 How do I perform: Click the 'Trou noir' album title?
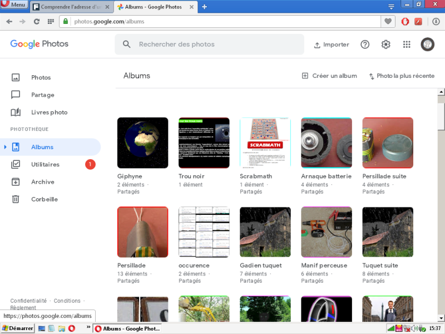(x=191, y=176)
